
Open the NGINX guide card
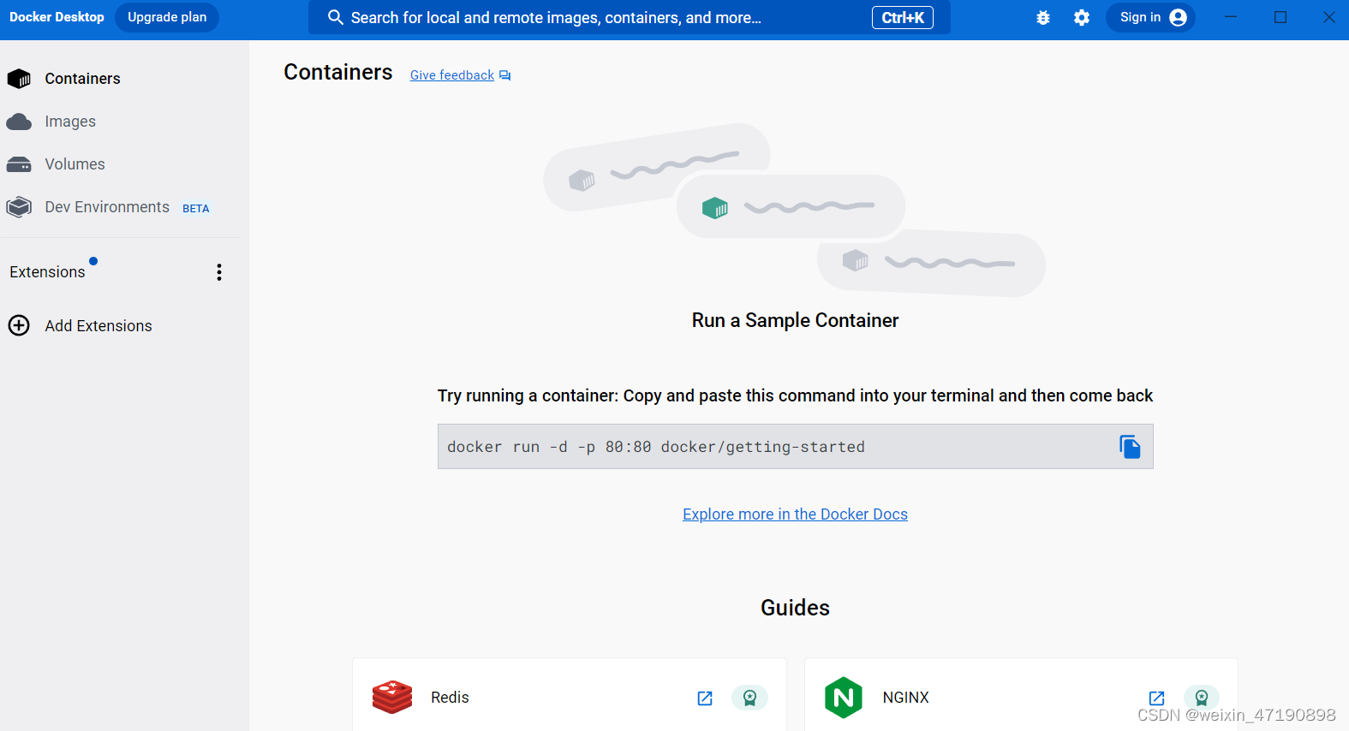tap(1021, 695)
